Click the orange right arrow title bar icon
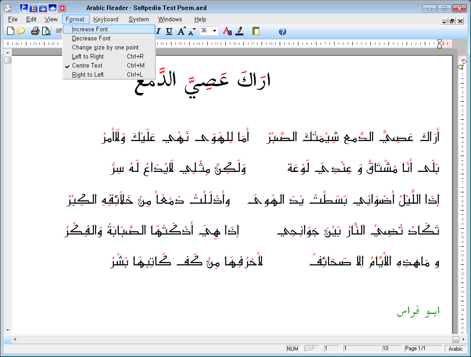 43,8
